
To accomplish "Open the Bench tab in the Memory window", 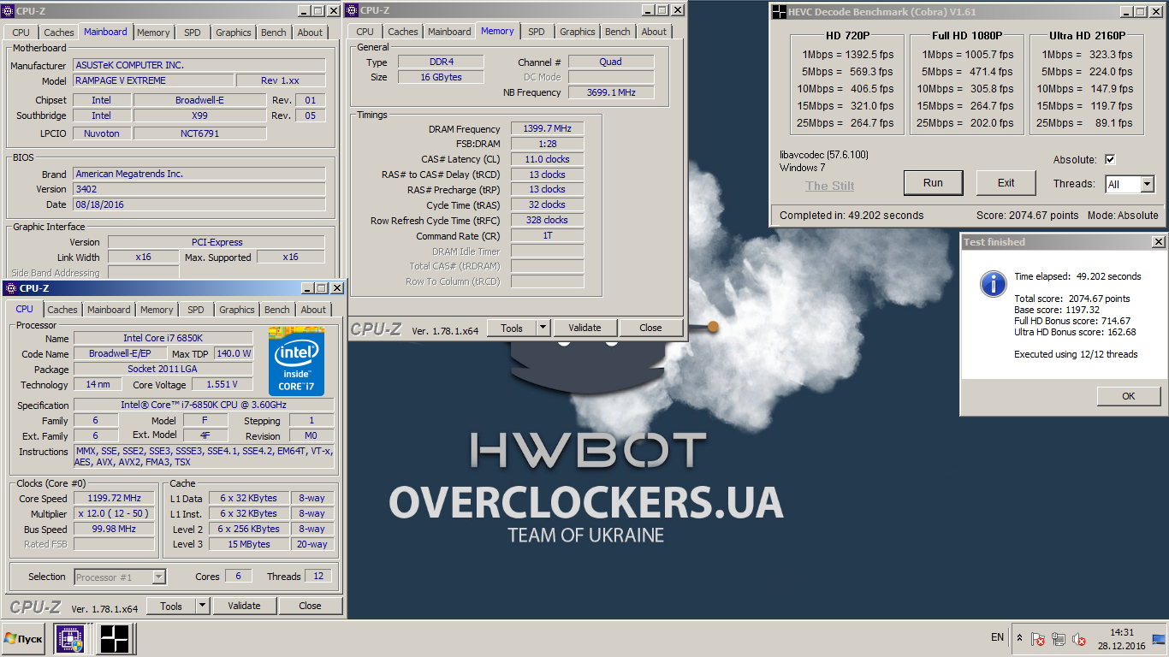I will pos(617,32).
